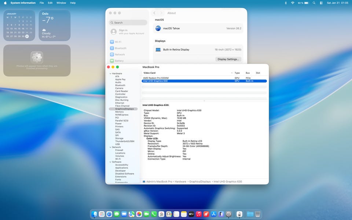Open FaceTime from the Dock
The image size is (352, 220).
[x=146, y=214]
